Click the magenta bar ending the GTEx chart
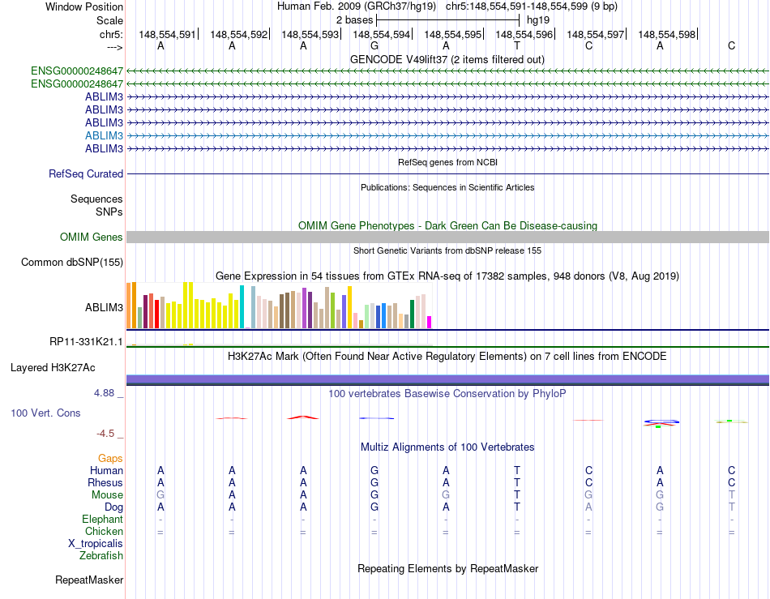 pos(429,322)
